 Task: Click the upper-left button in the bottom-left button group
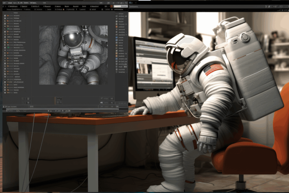point(23,99)
